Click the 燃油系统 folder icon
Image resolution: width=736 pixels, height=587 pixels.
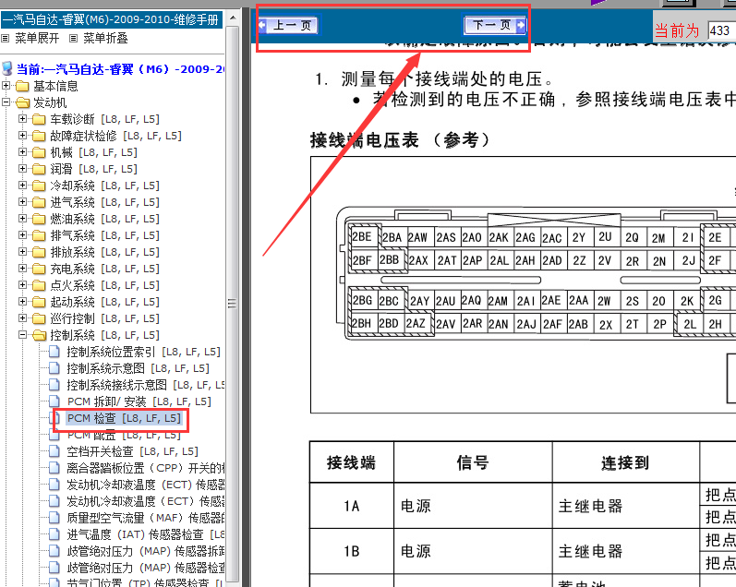39,219
